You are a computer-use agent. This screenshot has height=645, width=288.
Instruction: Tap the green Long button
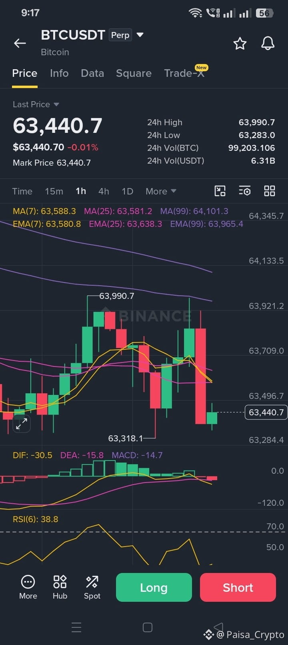tap(154, 587)
